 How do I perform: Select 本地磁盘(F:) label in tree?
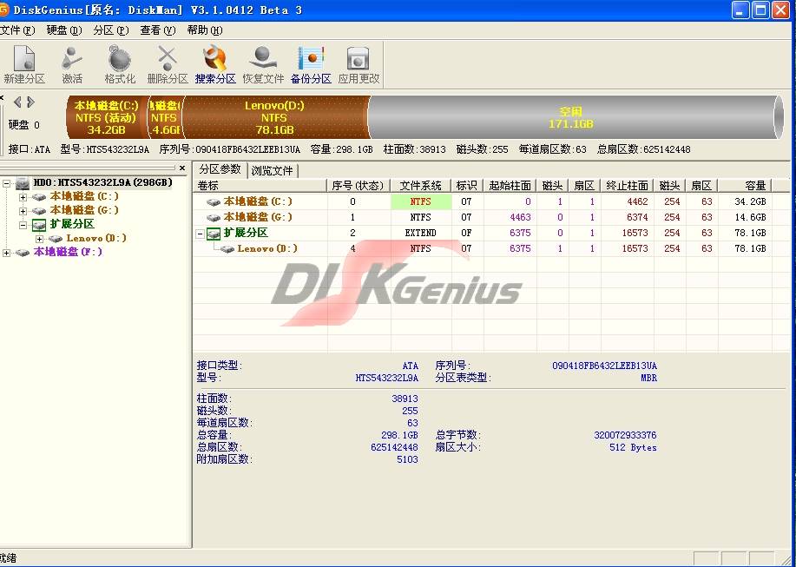[x=68, y=253]
